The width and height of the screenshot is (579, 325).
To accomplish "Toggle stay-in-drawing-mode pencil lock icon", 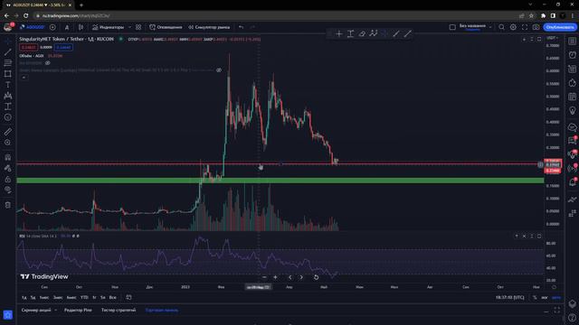I will coord(8,169).
